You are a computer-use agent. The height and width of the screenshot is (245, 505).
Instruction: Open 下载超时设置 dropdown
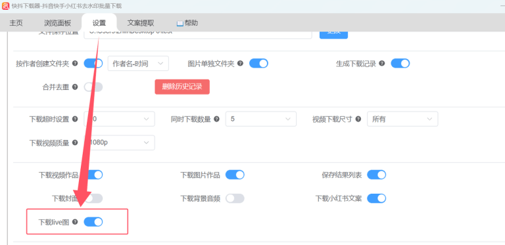[119, 119]
